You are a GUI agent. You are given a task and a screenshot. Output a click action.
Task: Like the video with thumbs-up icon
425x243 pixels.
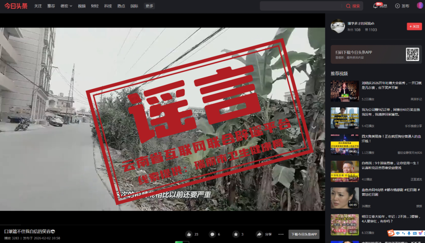point(189,234)
